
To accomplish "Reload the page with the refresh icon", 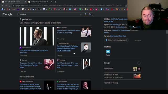I will [x=9, y=6].
